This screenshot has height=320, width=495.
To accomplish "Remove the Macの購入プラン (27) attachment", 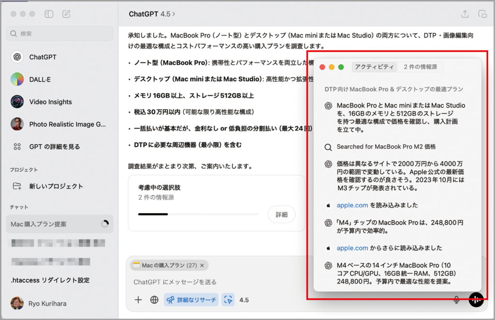I will 202,265.
